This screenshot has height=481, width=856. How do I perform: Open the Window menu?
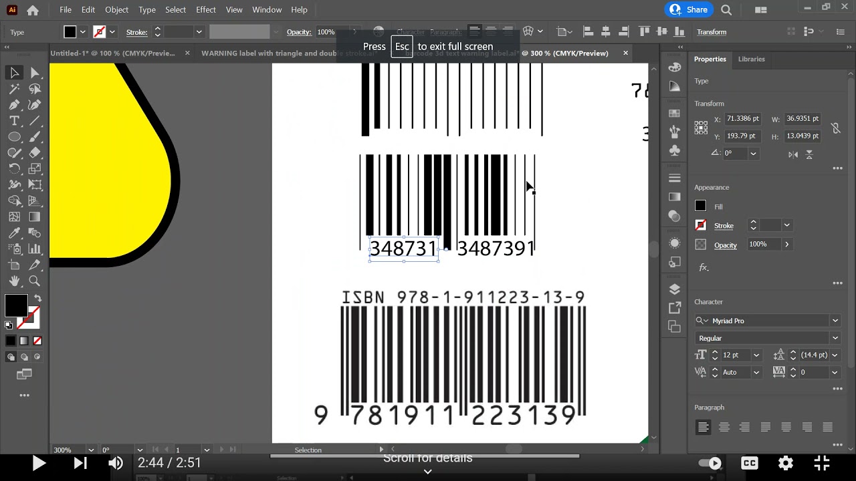pos(267,10)
